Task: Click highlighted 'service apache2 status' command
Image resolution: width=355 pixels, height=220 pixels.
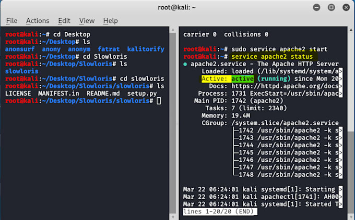Action: 272,56
